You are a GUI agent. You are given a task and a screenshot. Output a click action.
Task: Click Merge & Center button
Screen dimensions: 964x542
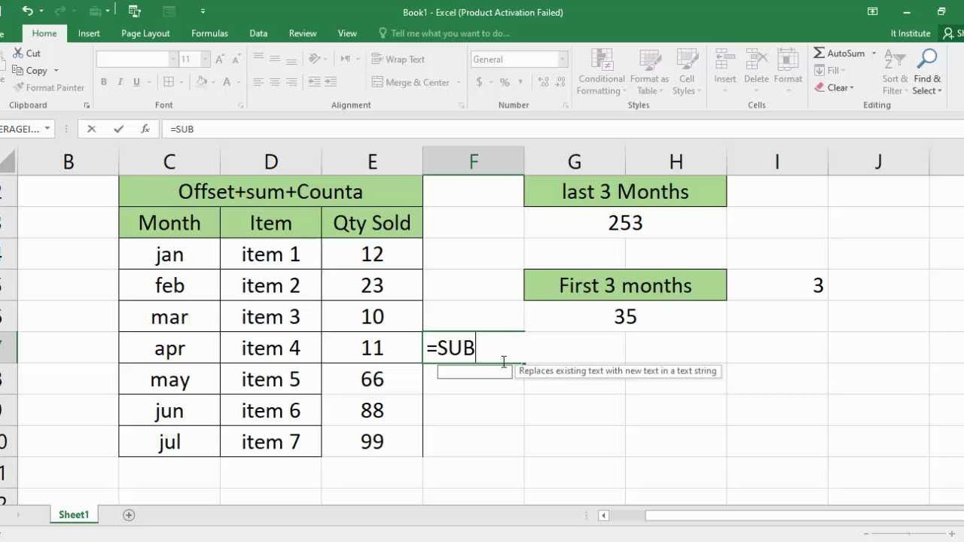point(410,83)
